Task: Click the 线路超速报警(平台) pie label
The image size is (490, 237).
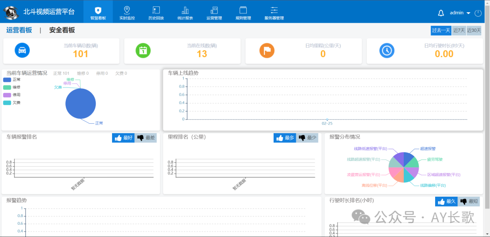Action: click(363, 159)
